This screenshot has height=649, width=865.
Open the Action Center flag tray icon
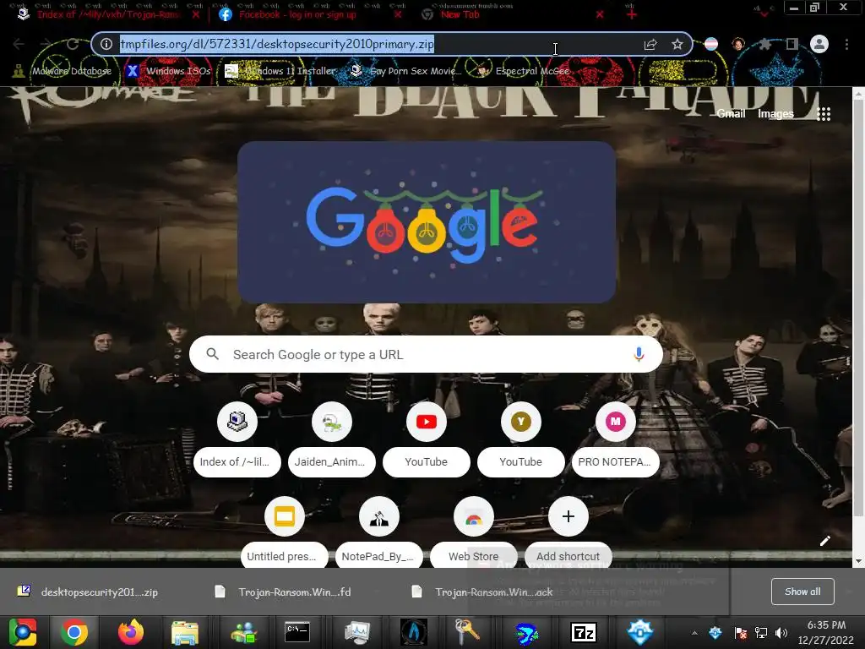[x=740, y=633]
